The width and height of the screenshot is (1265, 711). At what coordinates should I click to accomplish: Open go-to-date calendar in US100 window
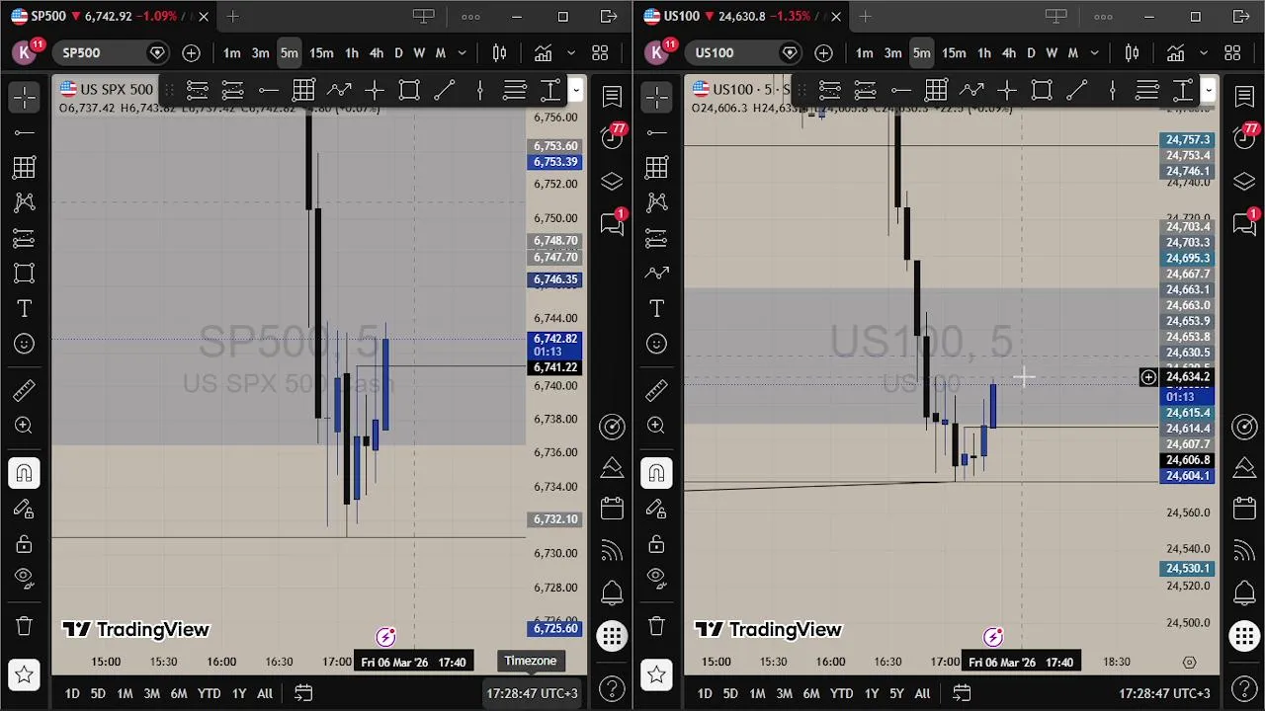(x=962, y=693)
